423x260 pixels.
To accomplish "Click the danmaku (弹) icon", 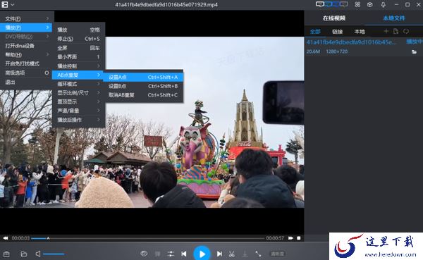I will (157, 254).
